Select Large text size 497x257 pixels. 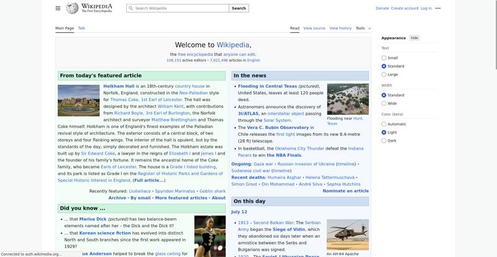384,74
